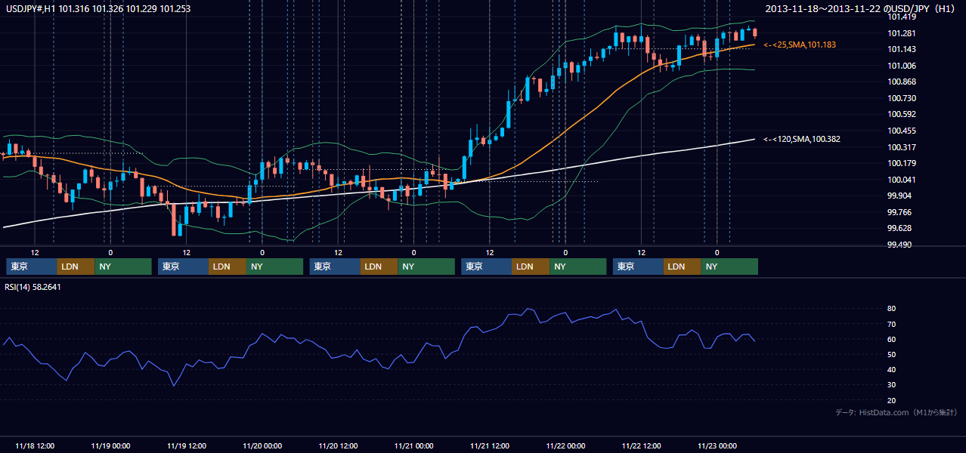Click the 100.730 price axis label
This screenshot has width=966, height=453.
click(901, 98)
